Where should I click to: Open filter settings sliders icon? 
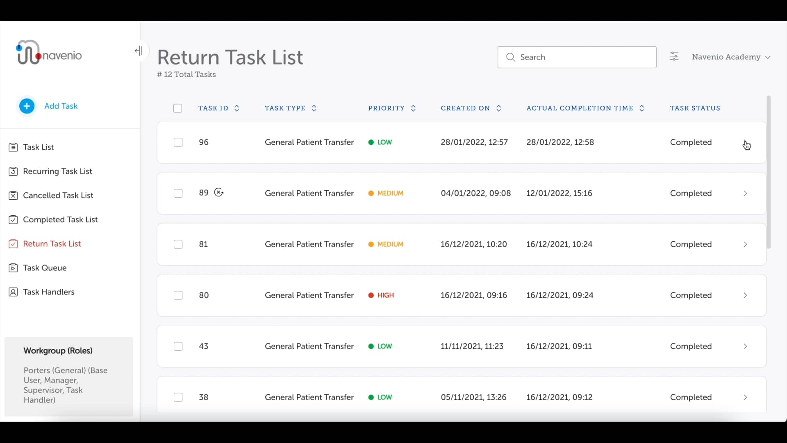674,57
